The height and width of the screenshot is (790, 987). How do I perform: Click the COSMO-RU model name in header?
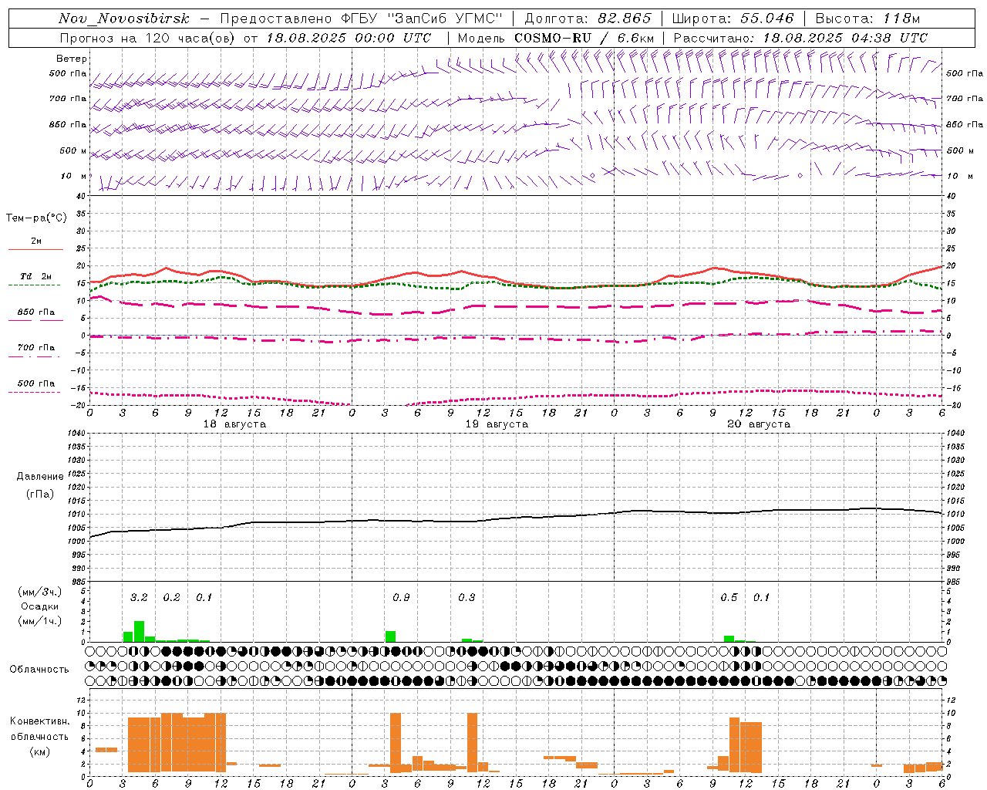547,38
